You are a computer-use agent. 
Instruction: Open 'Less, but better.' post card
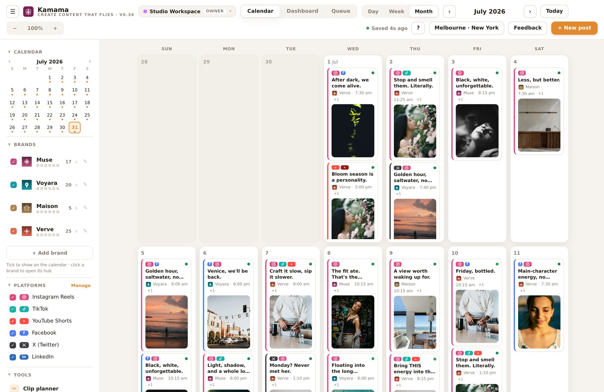tap(539, 111)
